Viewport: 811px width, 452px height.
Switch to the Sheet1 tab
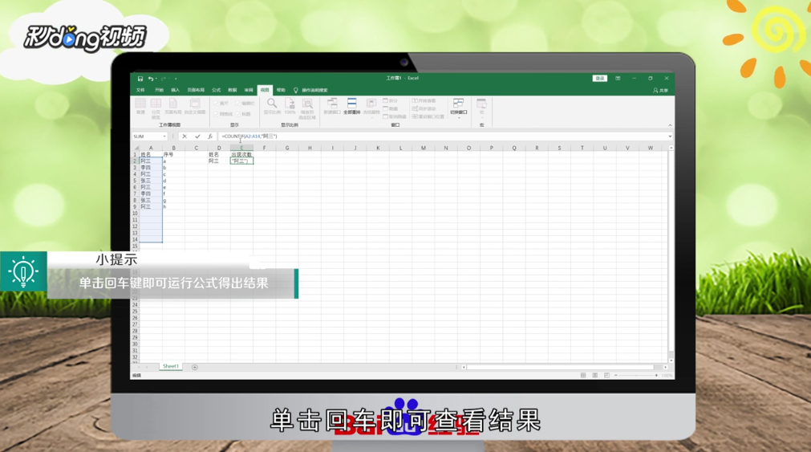[171, 367]
